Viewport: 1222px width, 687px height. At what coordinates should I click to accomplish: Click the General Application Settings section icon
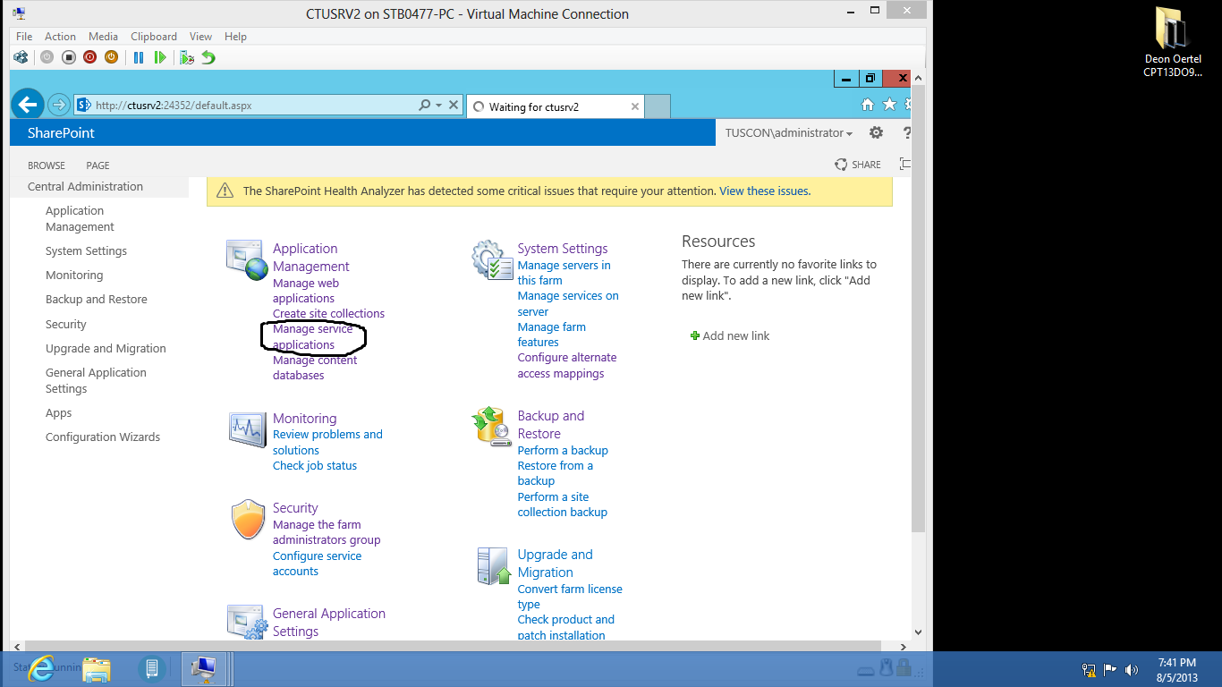click(x=247, y=623)
